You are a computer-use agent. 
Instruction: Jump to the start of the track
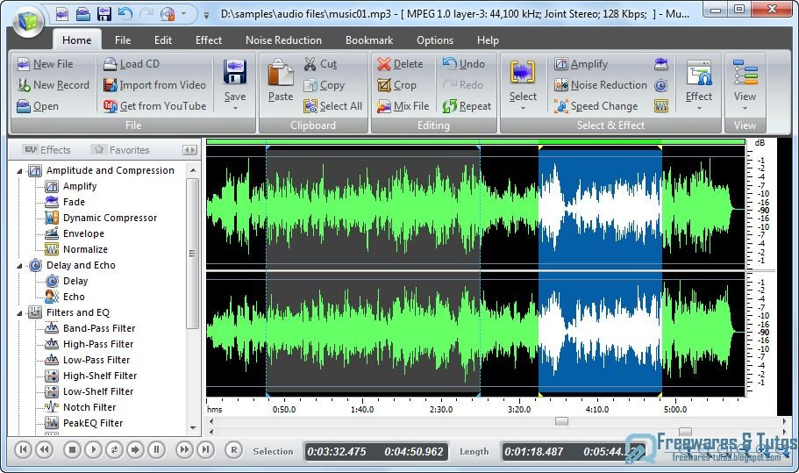coord(23,449)
